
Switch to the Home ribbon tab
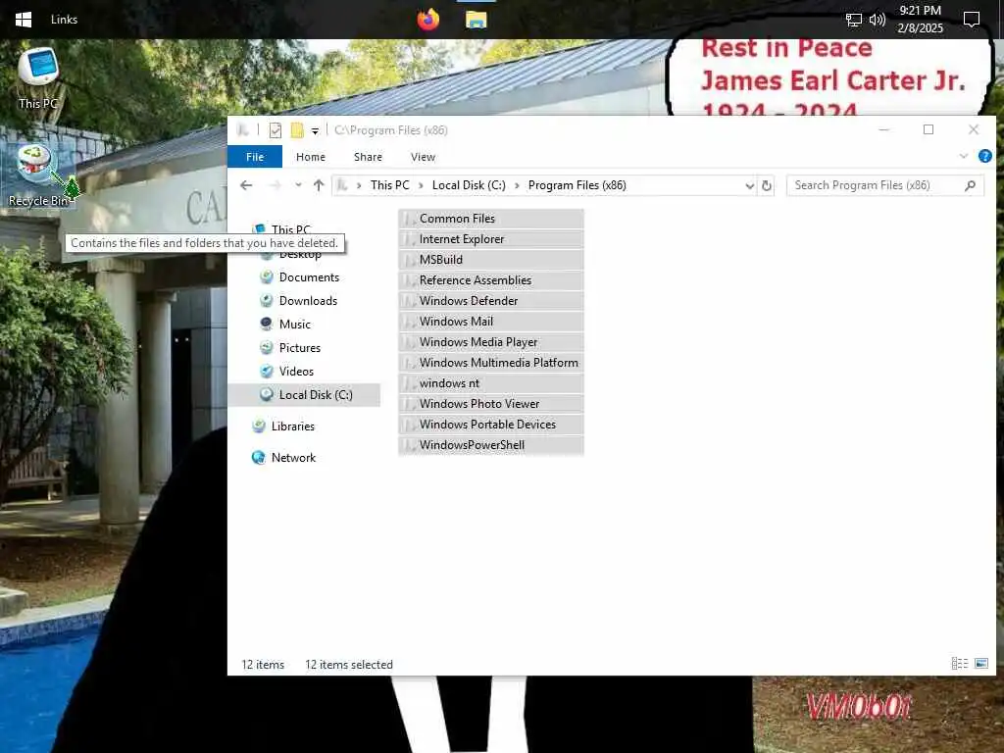click(311, 157)
